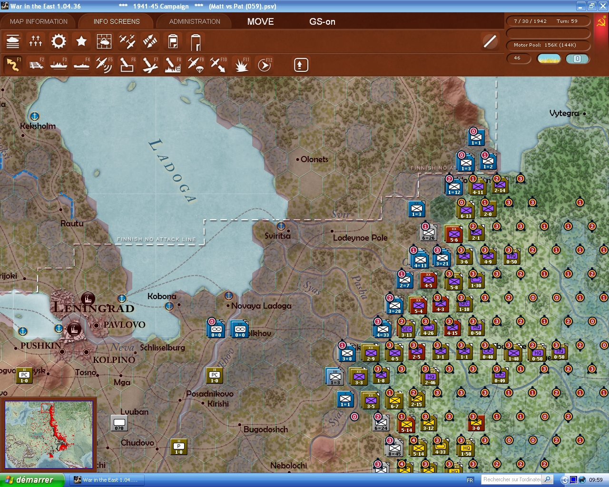Select the P 1-0 unit near Chudovo
609x487 pixels.
click(x=178, y=447)
